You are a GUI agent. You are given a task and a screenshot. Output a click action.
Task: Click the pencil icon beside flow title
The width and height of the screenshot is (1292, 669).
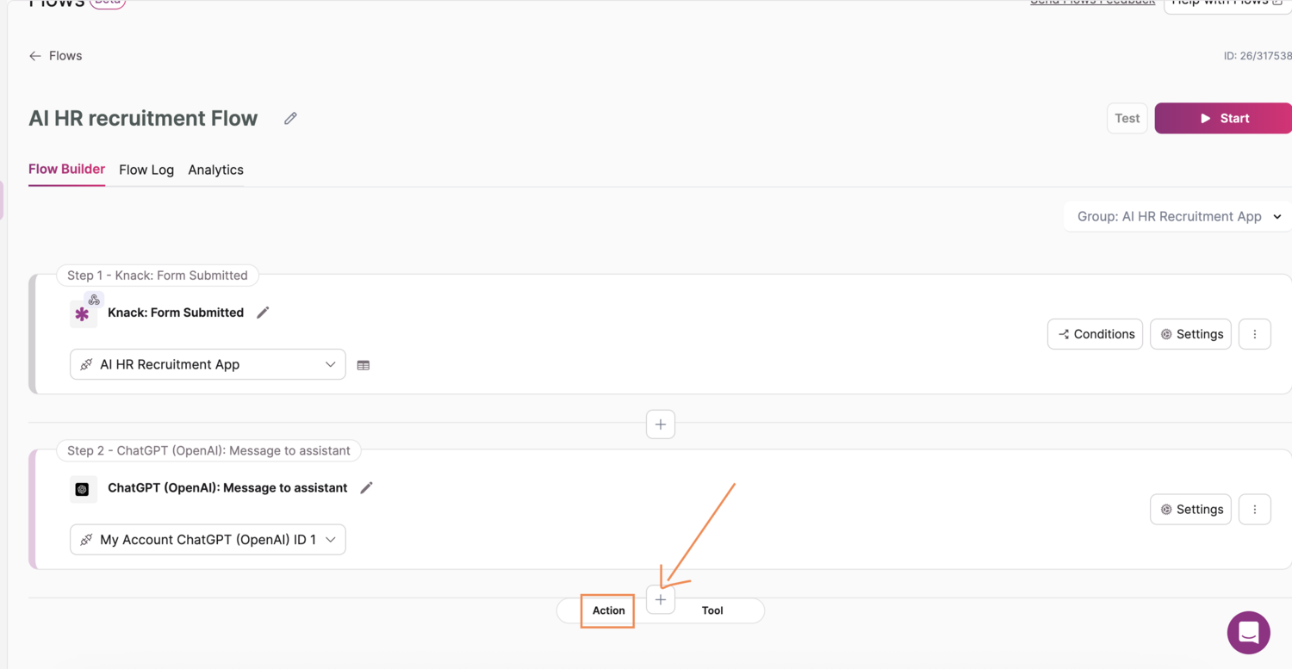pos(290,119)
